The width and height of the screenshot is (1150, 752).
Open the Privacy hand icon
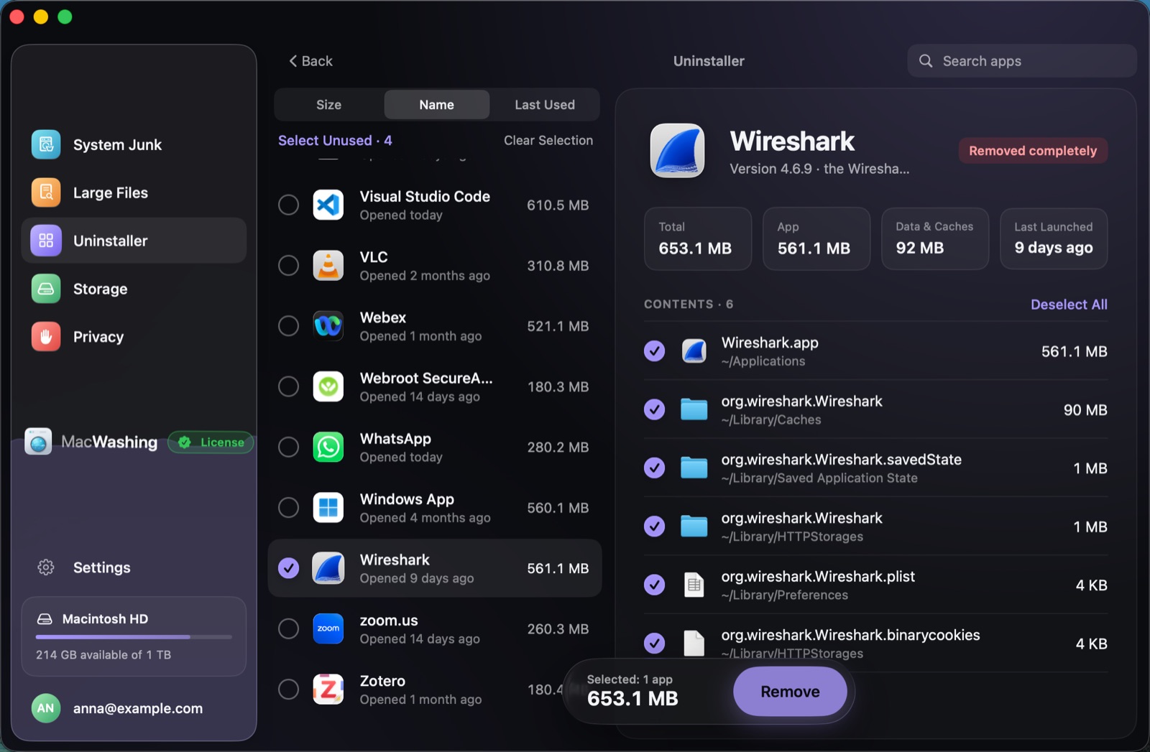pos(46,337)
